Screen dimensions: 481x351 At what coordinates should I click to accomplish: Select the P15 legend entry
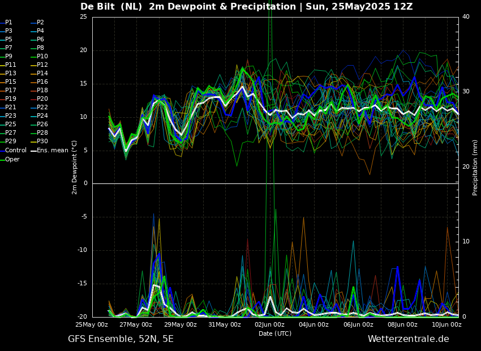pyautogui.click(x=11, y=82)
